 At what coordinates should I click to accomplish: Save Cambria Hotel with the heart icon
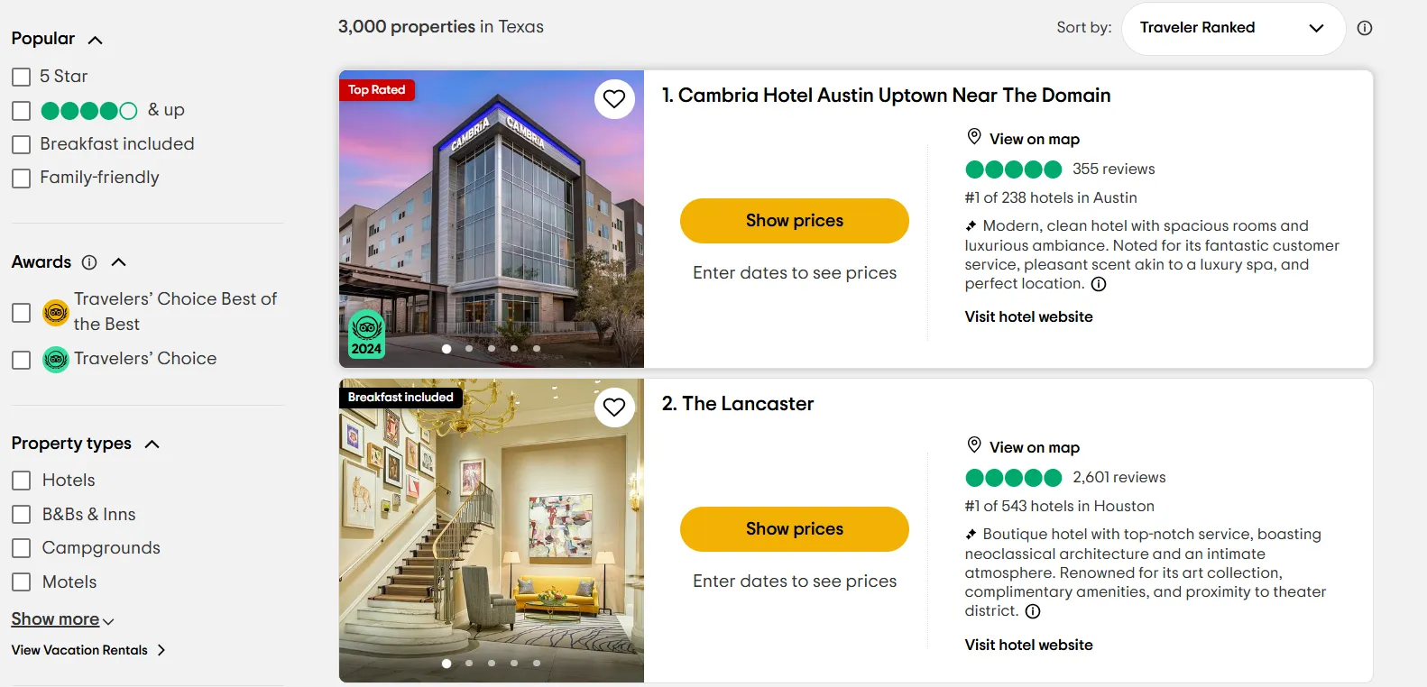614,99
